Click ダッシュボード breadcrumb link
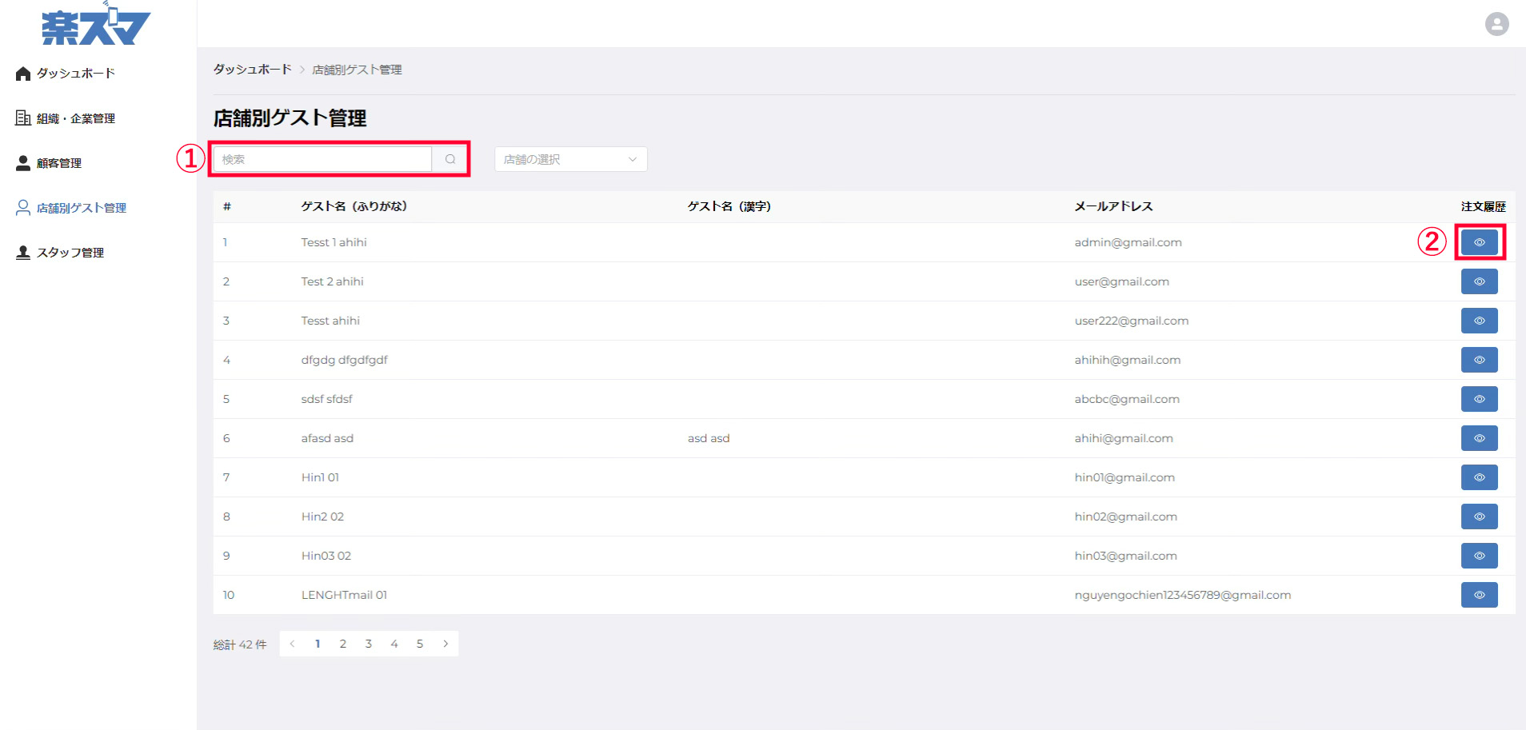The height and width of the screenshot is (730, 1526). [252, 70]
